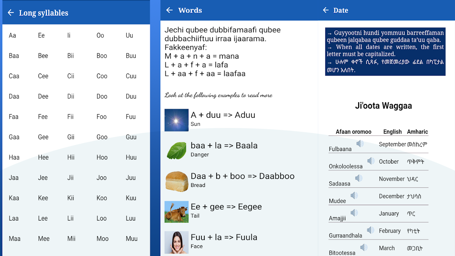This screenshot has width=455, height=256.
Task: Choose the "Daa + b + boo => Daabboo" line
Action: (243, 176)
